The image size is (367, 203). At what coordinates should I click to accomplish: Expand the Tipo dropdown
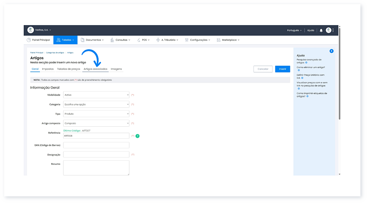pos(96,113)
